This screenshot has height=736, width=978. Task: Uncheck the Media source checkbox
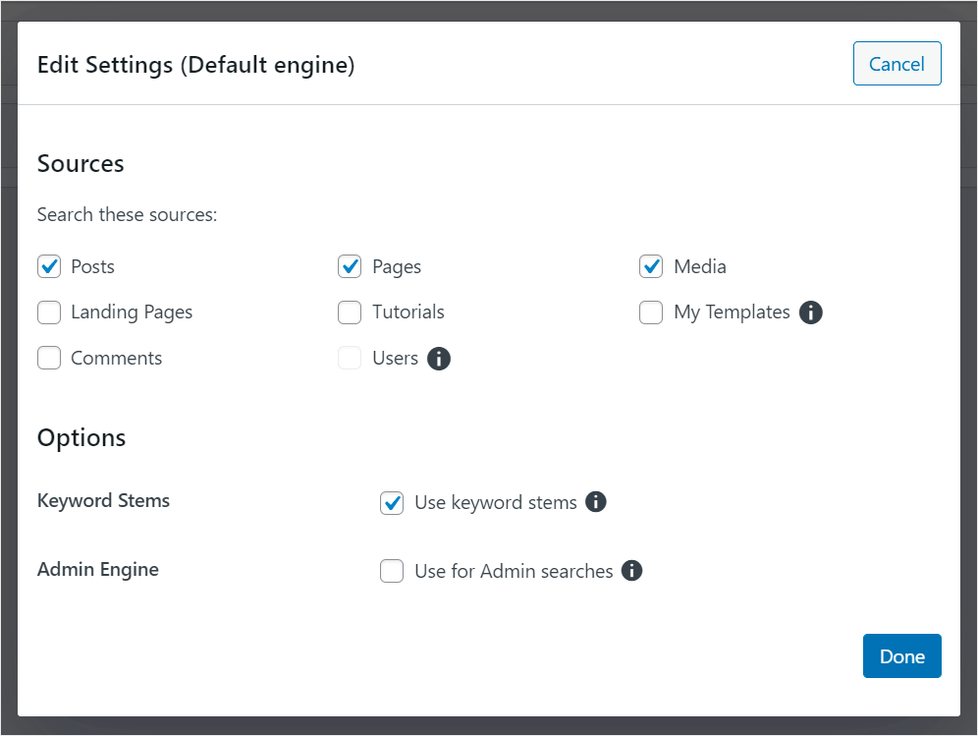coord(651,266)
